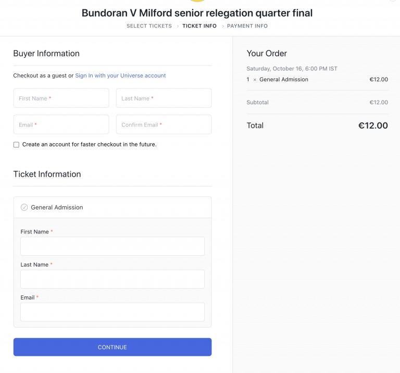Focus the ticket holder First Name input

pyautogui.click(x=113, y=246)
